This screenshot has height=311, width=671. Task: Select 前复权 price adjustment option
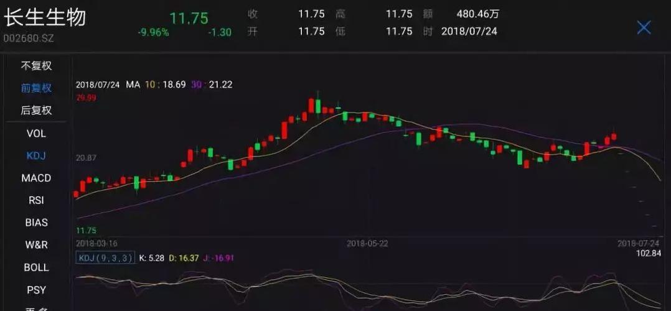(x=36, y=88)
